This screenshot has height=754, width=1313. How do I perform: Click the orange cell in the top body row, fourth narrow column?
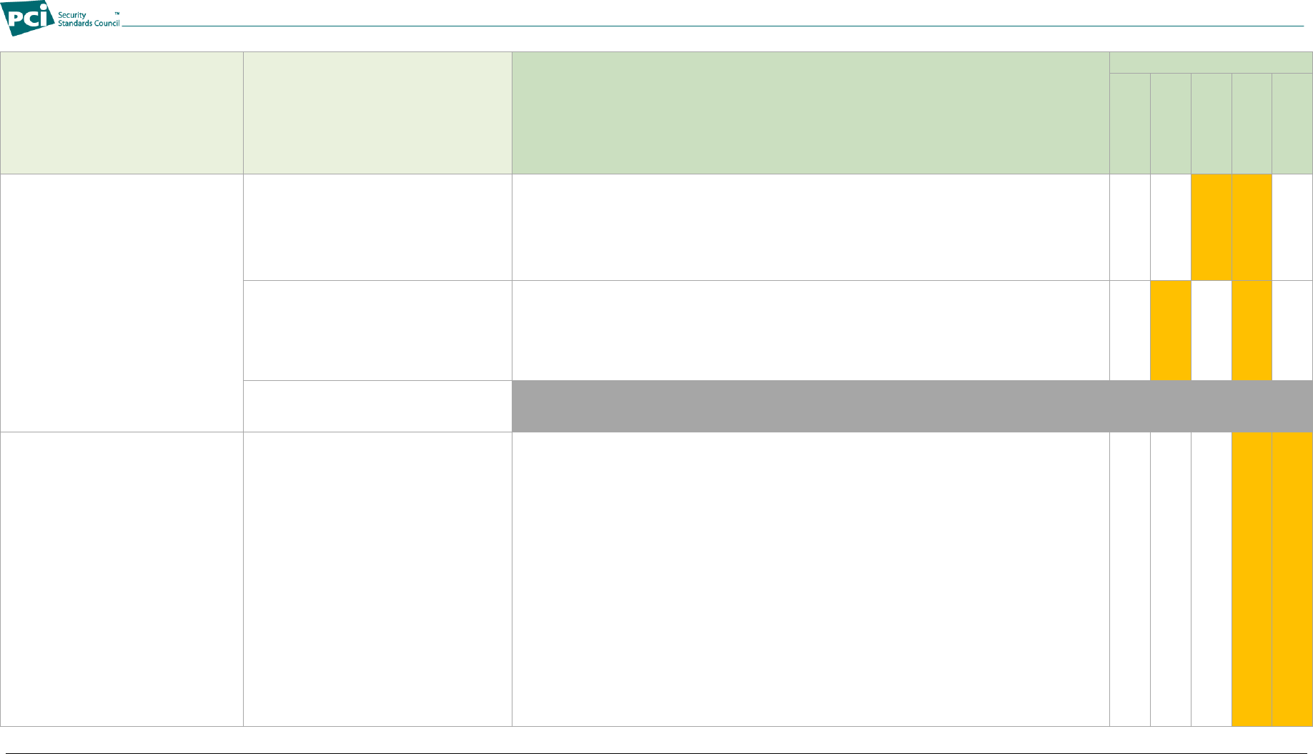(x=1252, y=227)
